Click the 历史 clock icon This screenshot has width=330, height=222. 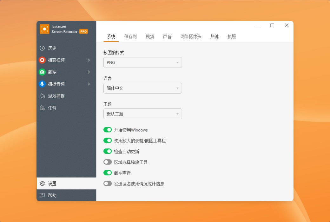42,48
